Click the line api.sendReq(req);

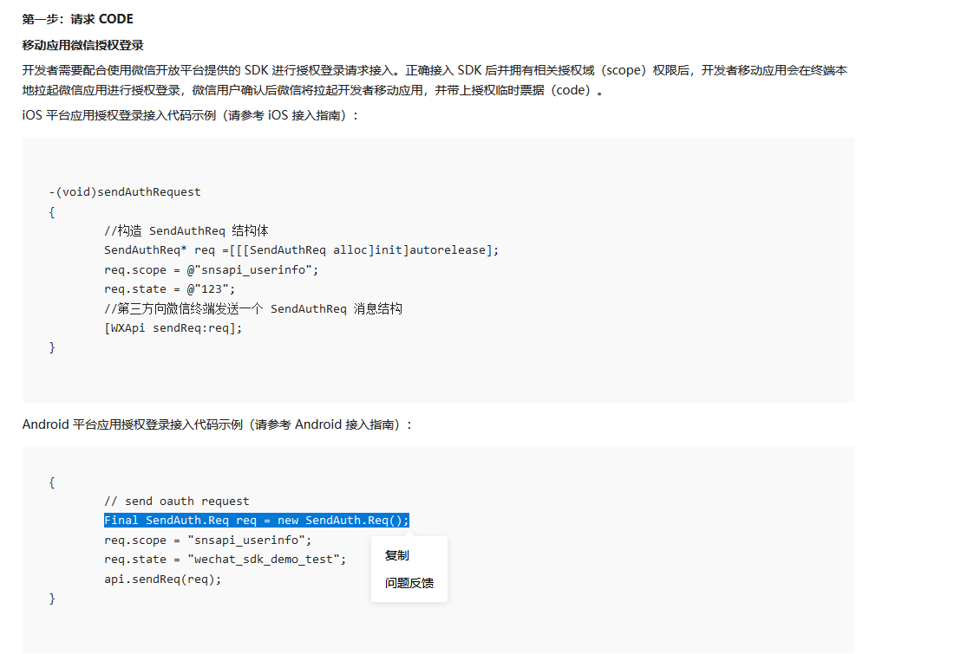163,580
